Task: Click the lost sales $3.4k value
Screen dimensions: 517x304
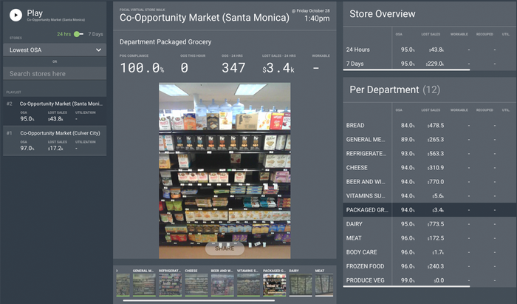Action: pos(278,67)
